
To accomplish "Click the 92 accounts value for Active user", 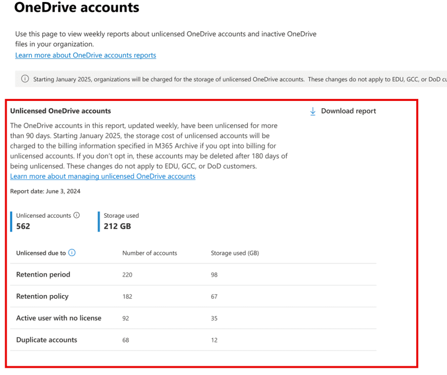I will coord(125,318).
